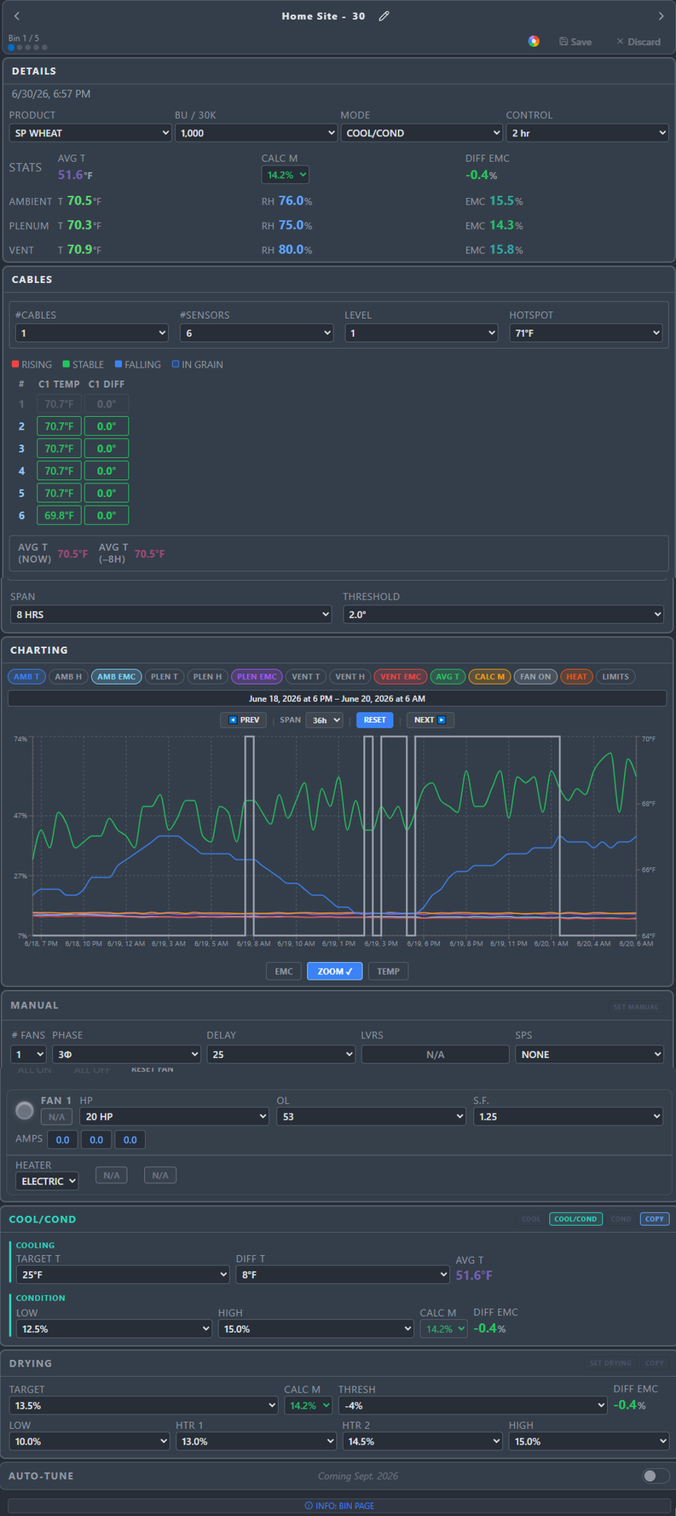This screenshot has height=1516, width=676.
Task: Switch chart to TEMP tab
Action: click(389, 971)
